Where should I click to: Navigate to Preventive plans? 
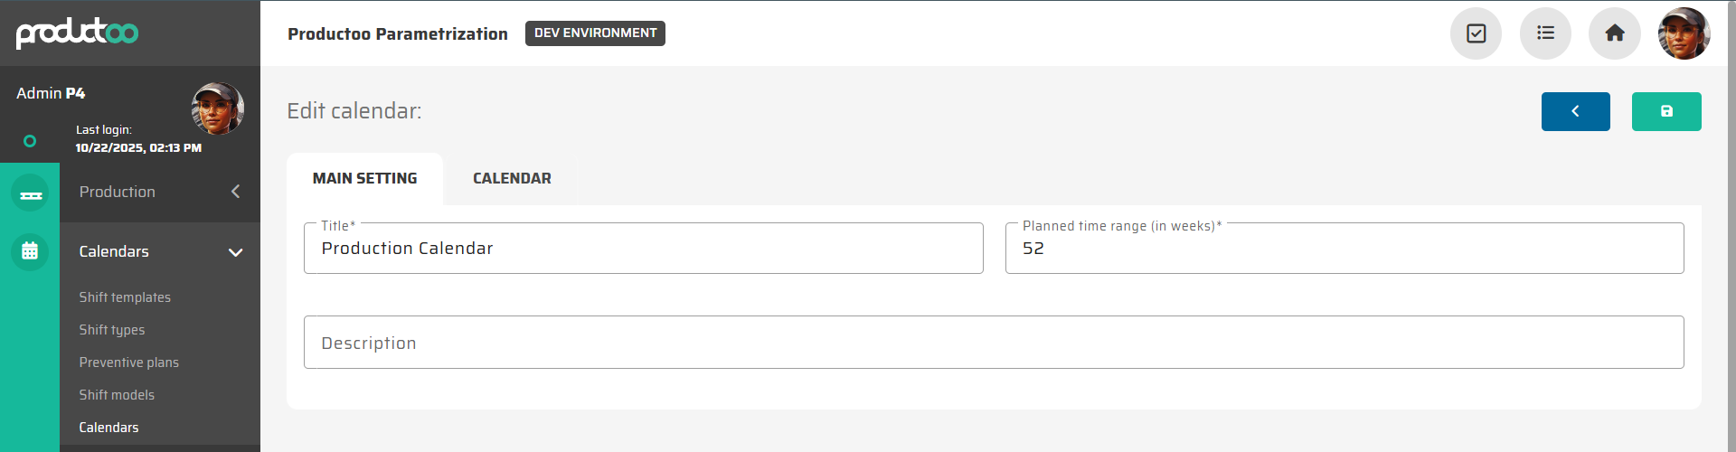point(129,363)
